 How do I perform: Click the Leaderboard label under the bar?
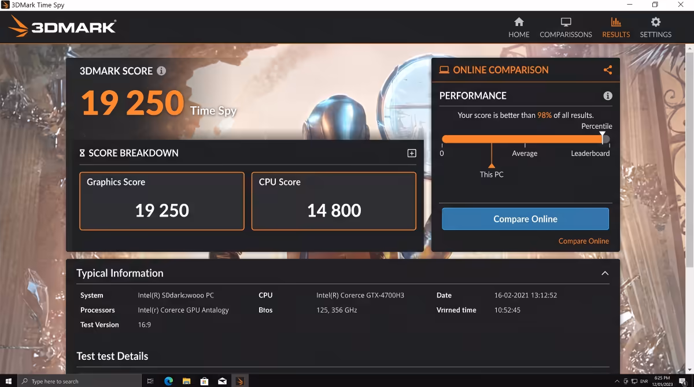click(590, 153)
